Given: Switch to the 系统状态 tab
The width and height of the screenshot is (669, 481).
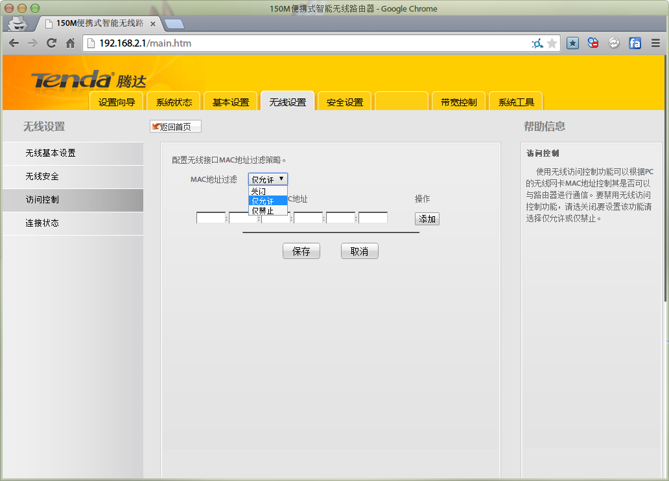Looking at the screenshot, I should (x=173, y=102).
